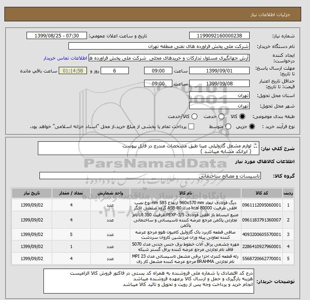Click product code 4093200605570001
Viewport: 310px width, 300px height.
[x=262, y=234]
